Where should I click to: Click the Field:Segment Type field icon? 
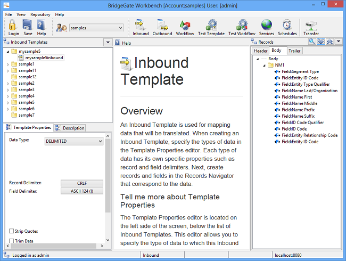coord(277,71)
